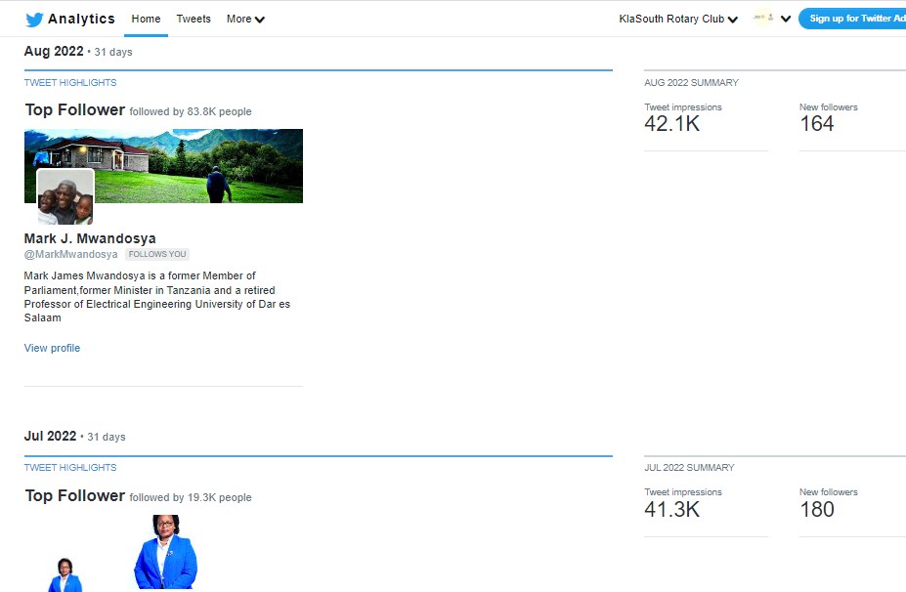Select the Jul 2022 heading
The height and width of the screenshot is (592, 906).
[x=50, y=436]
